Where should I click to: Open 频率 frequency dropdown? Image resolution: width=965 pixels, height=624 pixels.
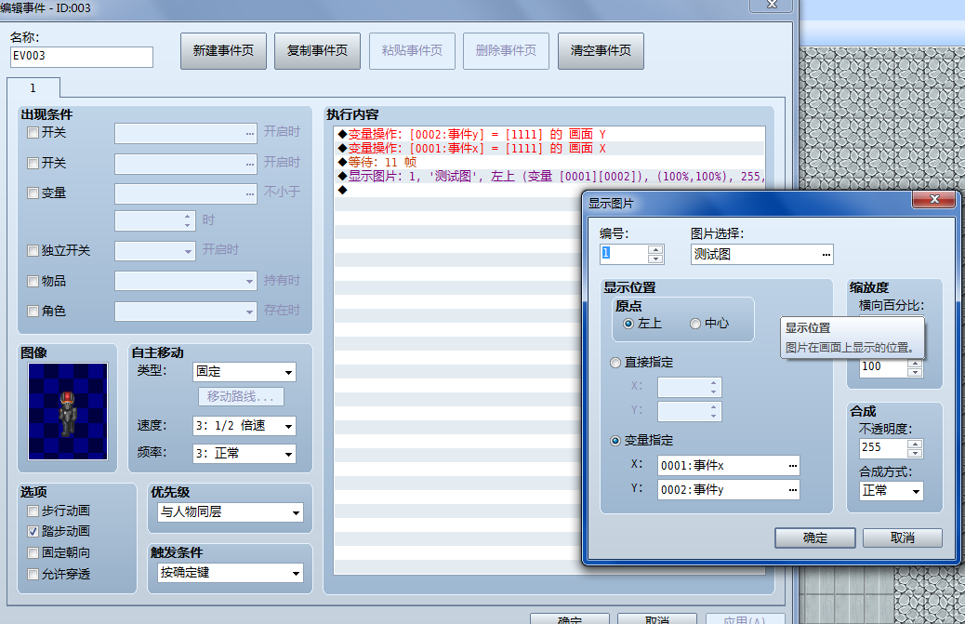pos(245,454)
